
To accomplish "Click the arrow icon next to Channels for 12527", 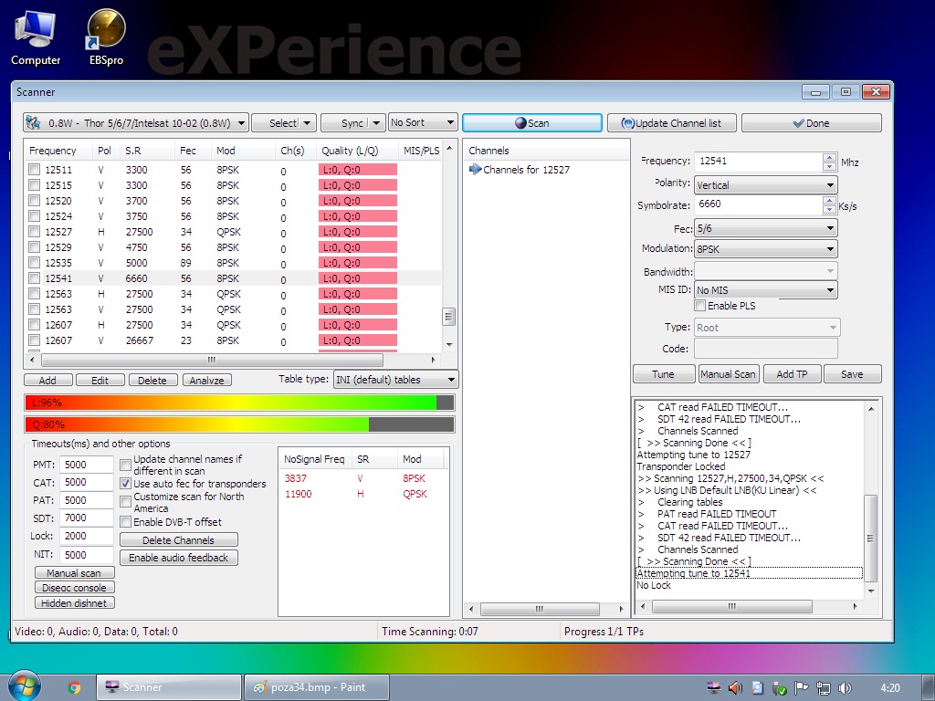I will 475,169.
